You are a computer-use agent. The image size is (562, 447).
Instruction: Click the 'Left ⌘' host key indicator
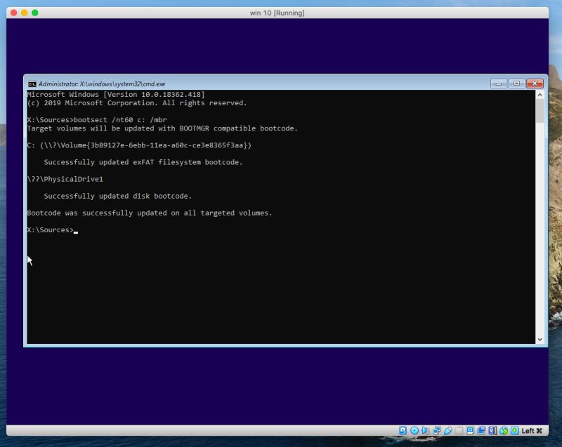[530, 429]
